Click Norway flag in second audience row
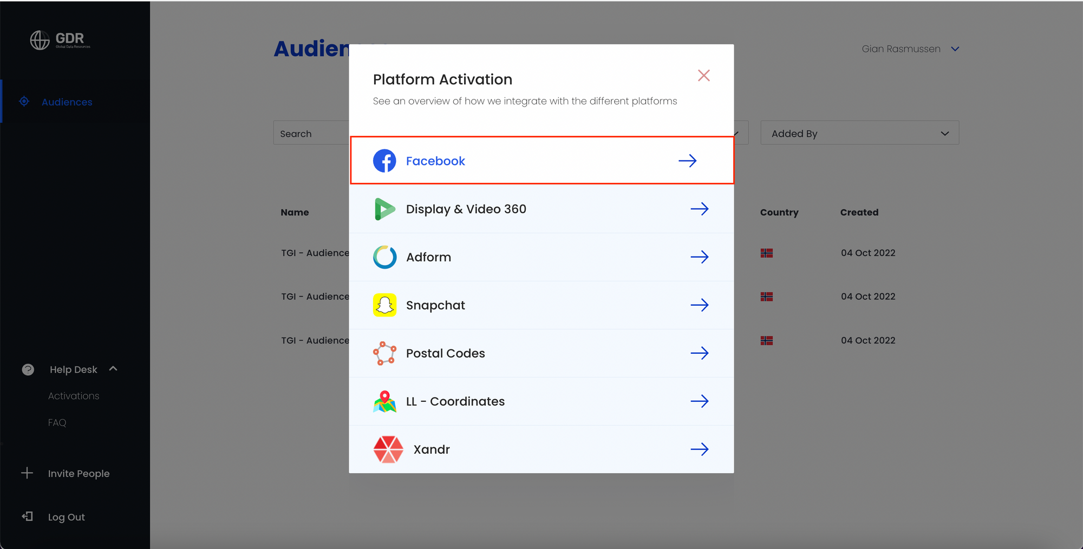The width and height of the screenshot is (1083, 549). (x=766, y=297)
